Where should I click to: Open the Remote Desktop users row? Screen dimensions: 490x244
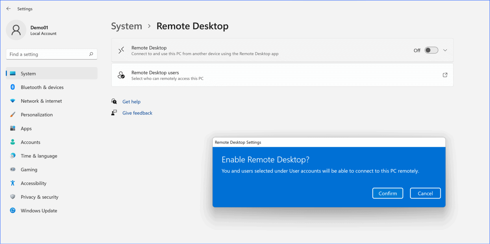(282, 75)
